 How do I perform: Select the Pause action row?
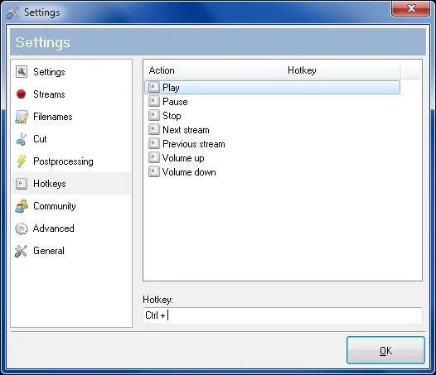pos(272,102)
